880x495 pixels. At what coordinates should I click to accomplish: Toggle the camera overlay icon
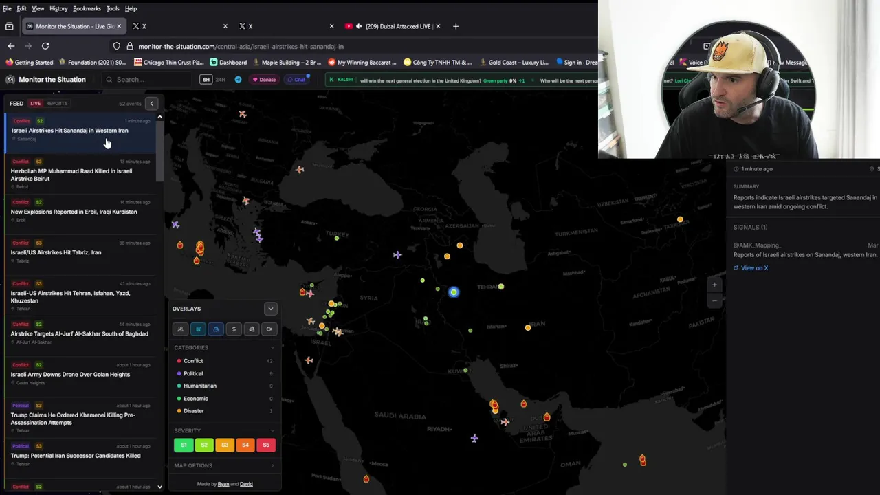[x=269, y=329]
